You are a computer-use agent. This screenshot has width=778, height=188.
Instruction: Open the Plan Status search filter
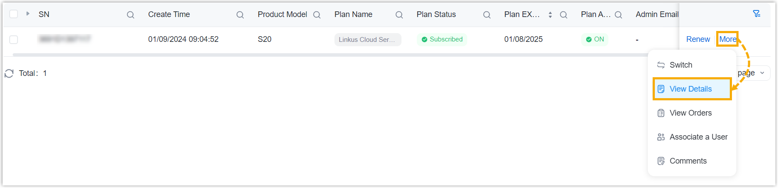(x=487, y=15)
